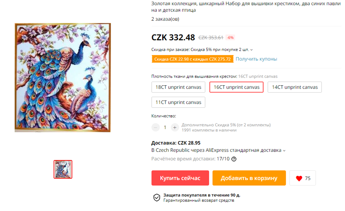The width and height of the screenshot is (345, 211).
Task: Expand the order discount dropdown arrow
Action: click(252, 50)
